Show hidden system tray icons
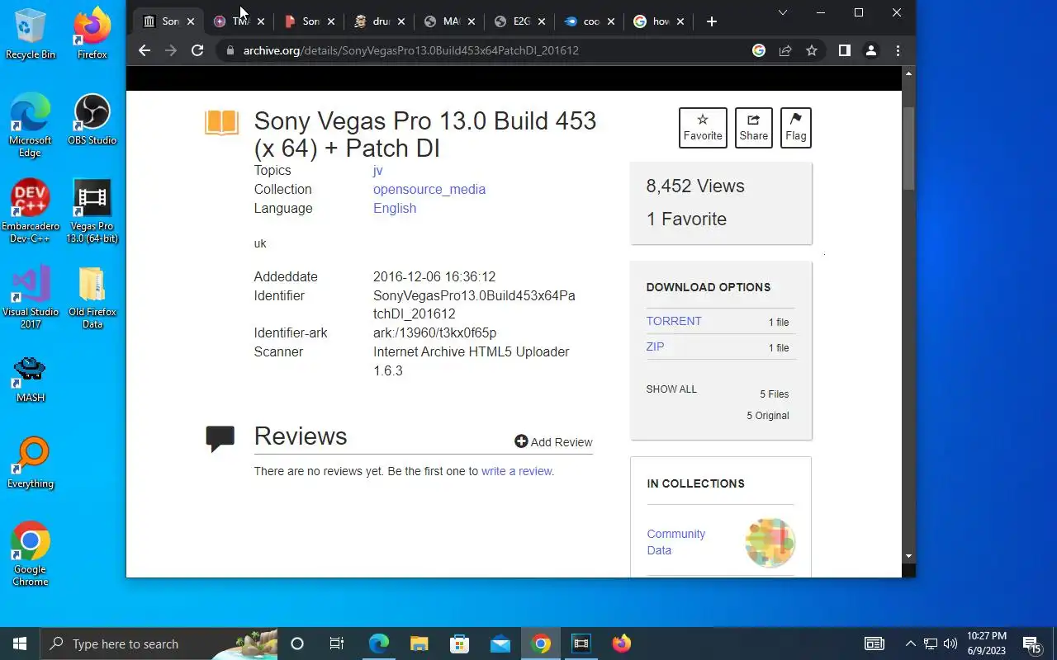This screenshot has height=660, width=1057. click(910, 643)
